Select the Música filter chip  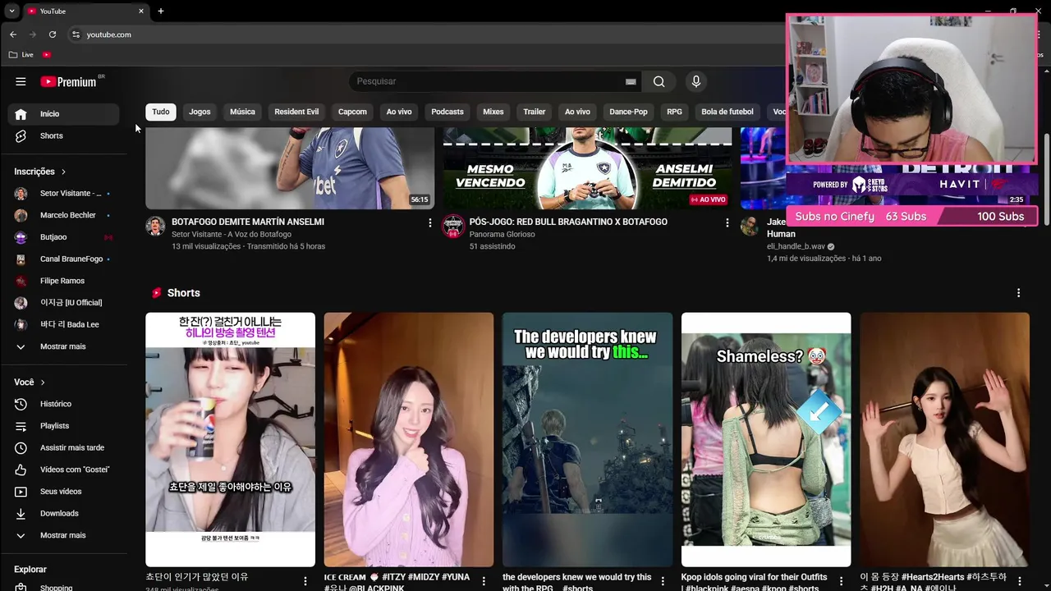(x=242, y=112)
